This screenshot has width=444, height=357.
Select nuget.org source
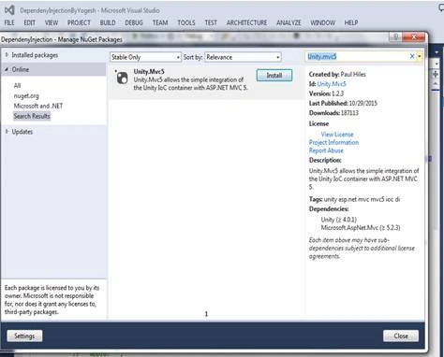tap(26, 96)
